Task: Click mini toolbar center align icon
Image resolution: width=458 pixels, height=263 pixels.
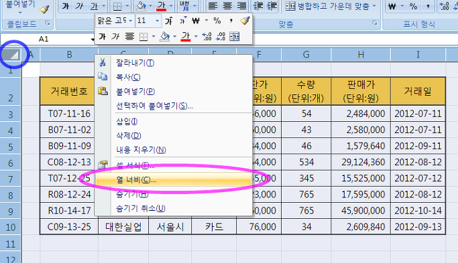Action: tap(129, 36)
